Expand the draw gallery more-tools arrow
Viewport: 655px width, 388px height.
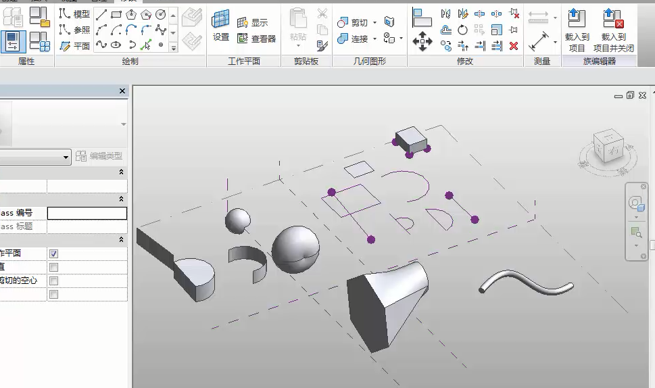pyautogui.click(x=174, y=47)
